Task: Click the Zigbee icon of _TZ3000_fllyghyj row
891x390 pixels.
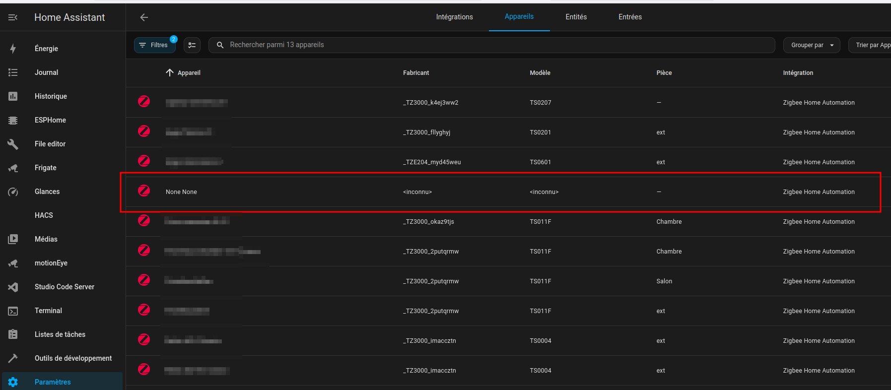Action: [x=144, y=131]
